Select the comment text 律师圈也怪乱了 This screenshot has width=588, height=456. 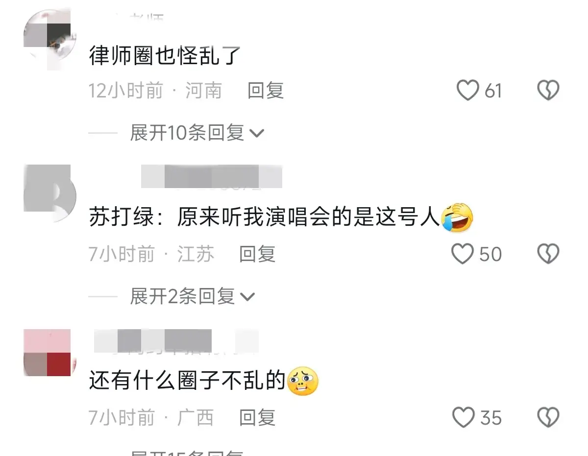[165, 56]
